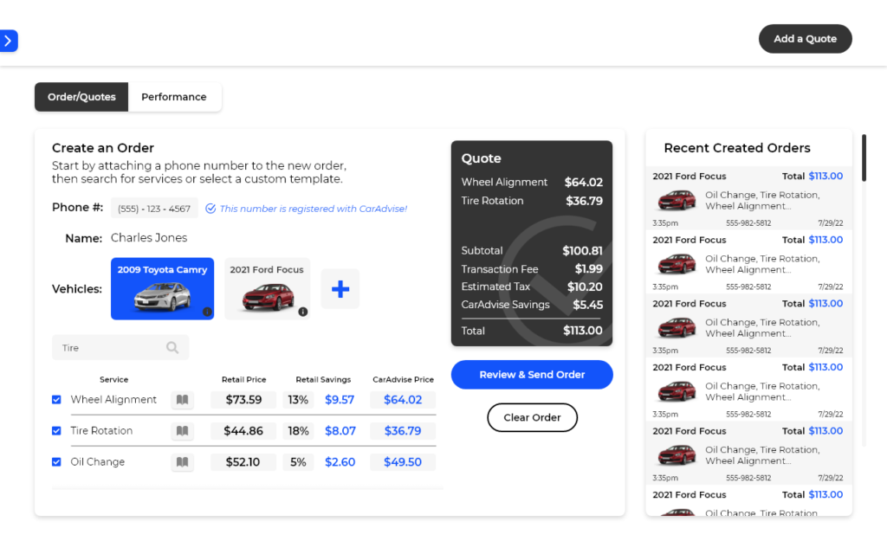
Task: Click the $2.60 retail savings value
Action: 340,462
